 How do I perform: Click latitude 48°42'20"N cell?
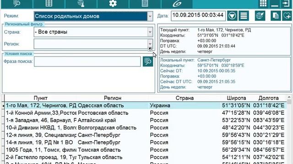(236, 128)
